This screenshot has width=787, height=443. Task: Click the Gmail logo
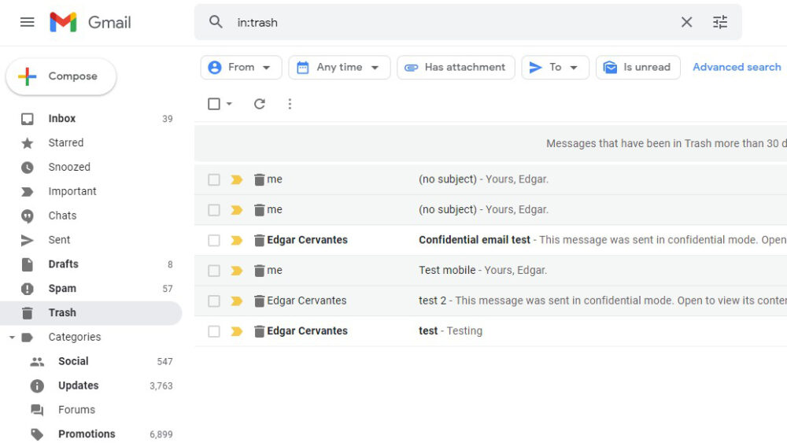(x=91, y=22)
